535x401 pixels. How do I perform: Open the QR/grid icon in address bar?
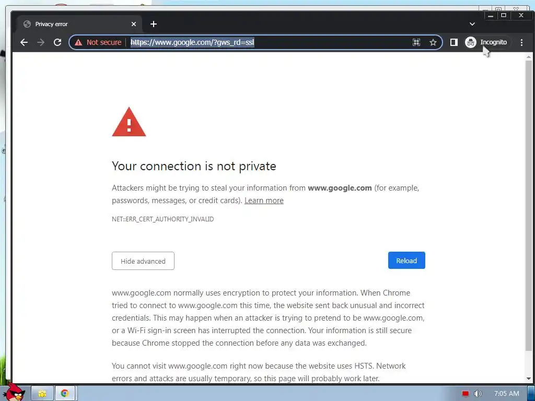point(416,42)
